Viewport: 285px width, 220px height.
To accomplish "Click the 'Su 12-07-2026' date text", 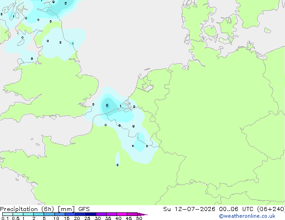I will [x=189, y=209].
